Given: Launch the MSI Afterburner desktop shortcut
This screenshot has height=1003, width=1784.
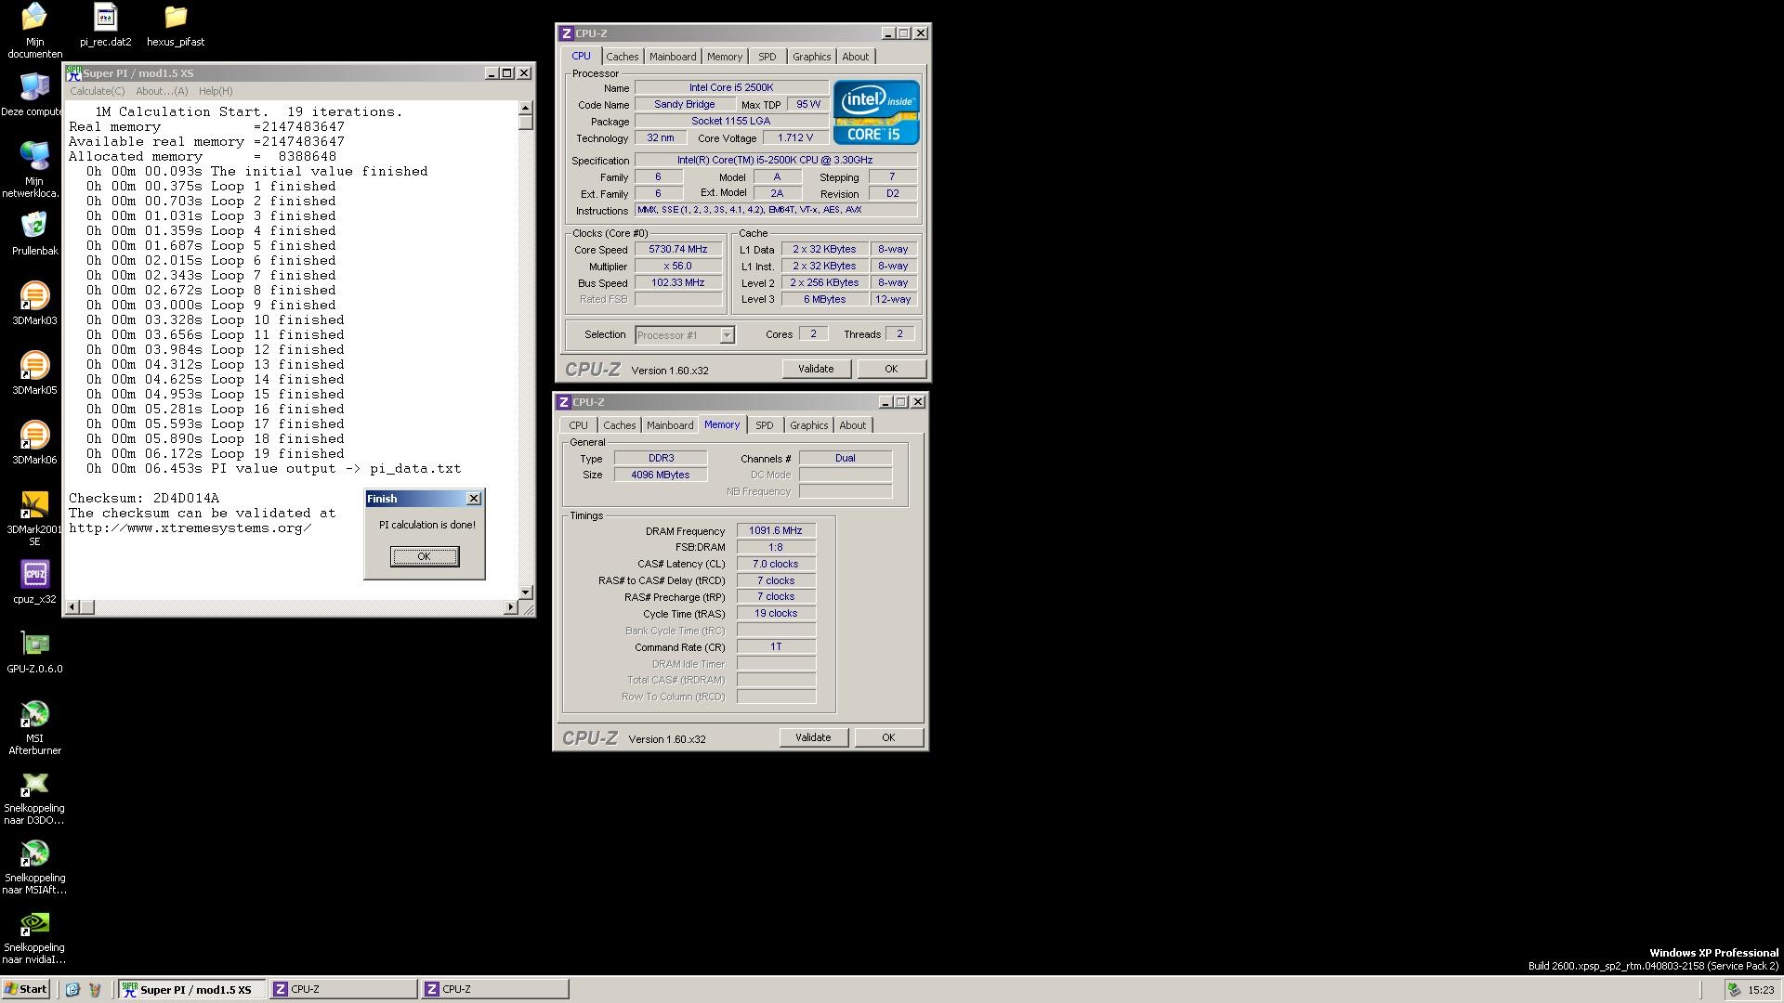Looking at the screenshot, I should point(34,715).
